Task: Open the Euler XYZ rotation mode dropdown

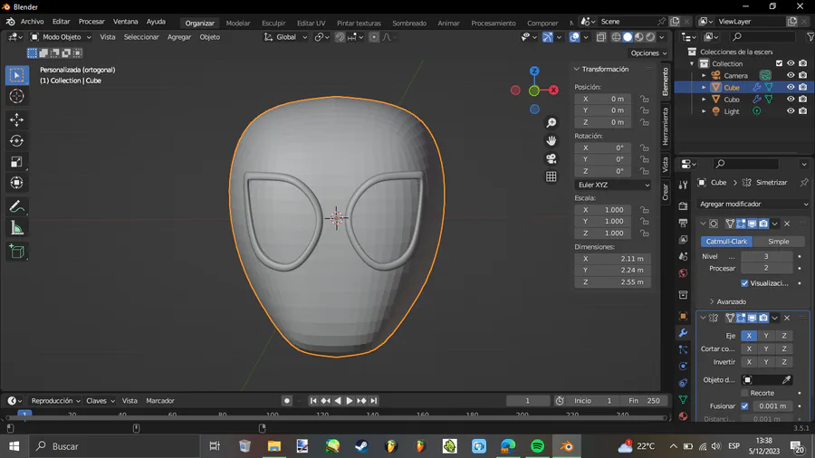Action: (x=612, y=185)
